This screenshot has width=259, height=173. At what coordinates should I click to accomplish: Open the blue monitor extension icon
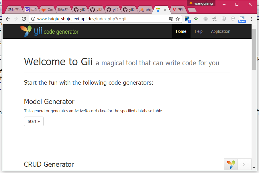(188, 19)
